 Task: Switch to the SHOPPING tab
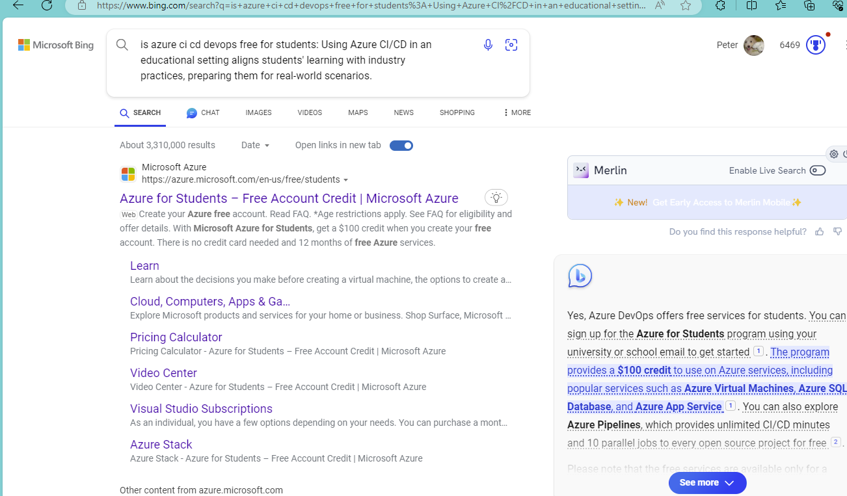[457, 112]
